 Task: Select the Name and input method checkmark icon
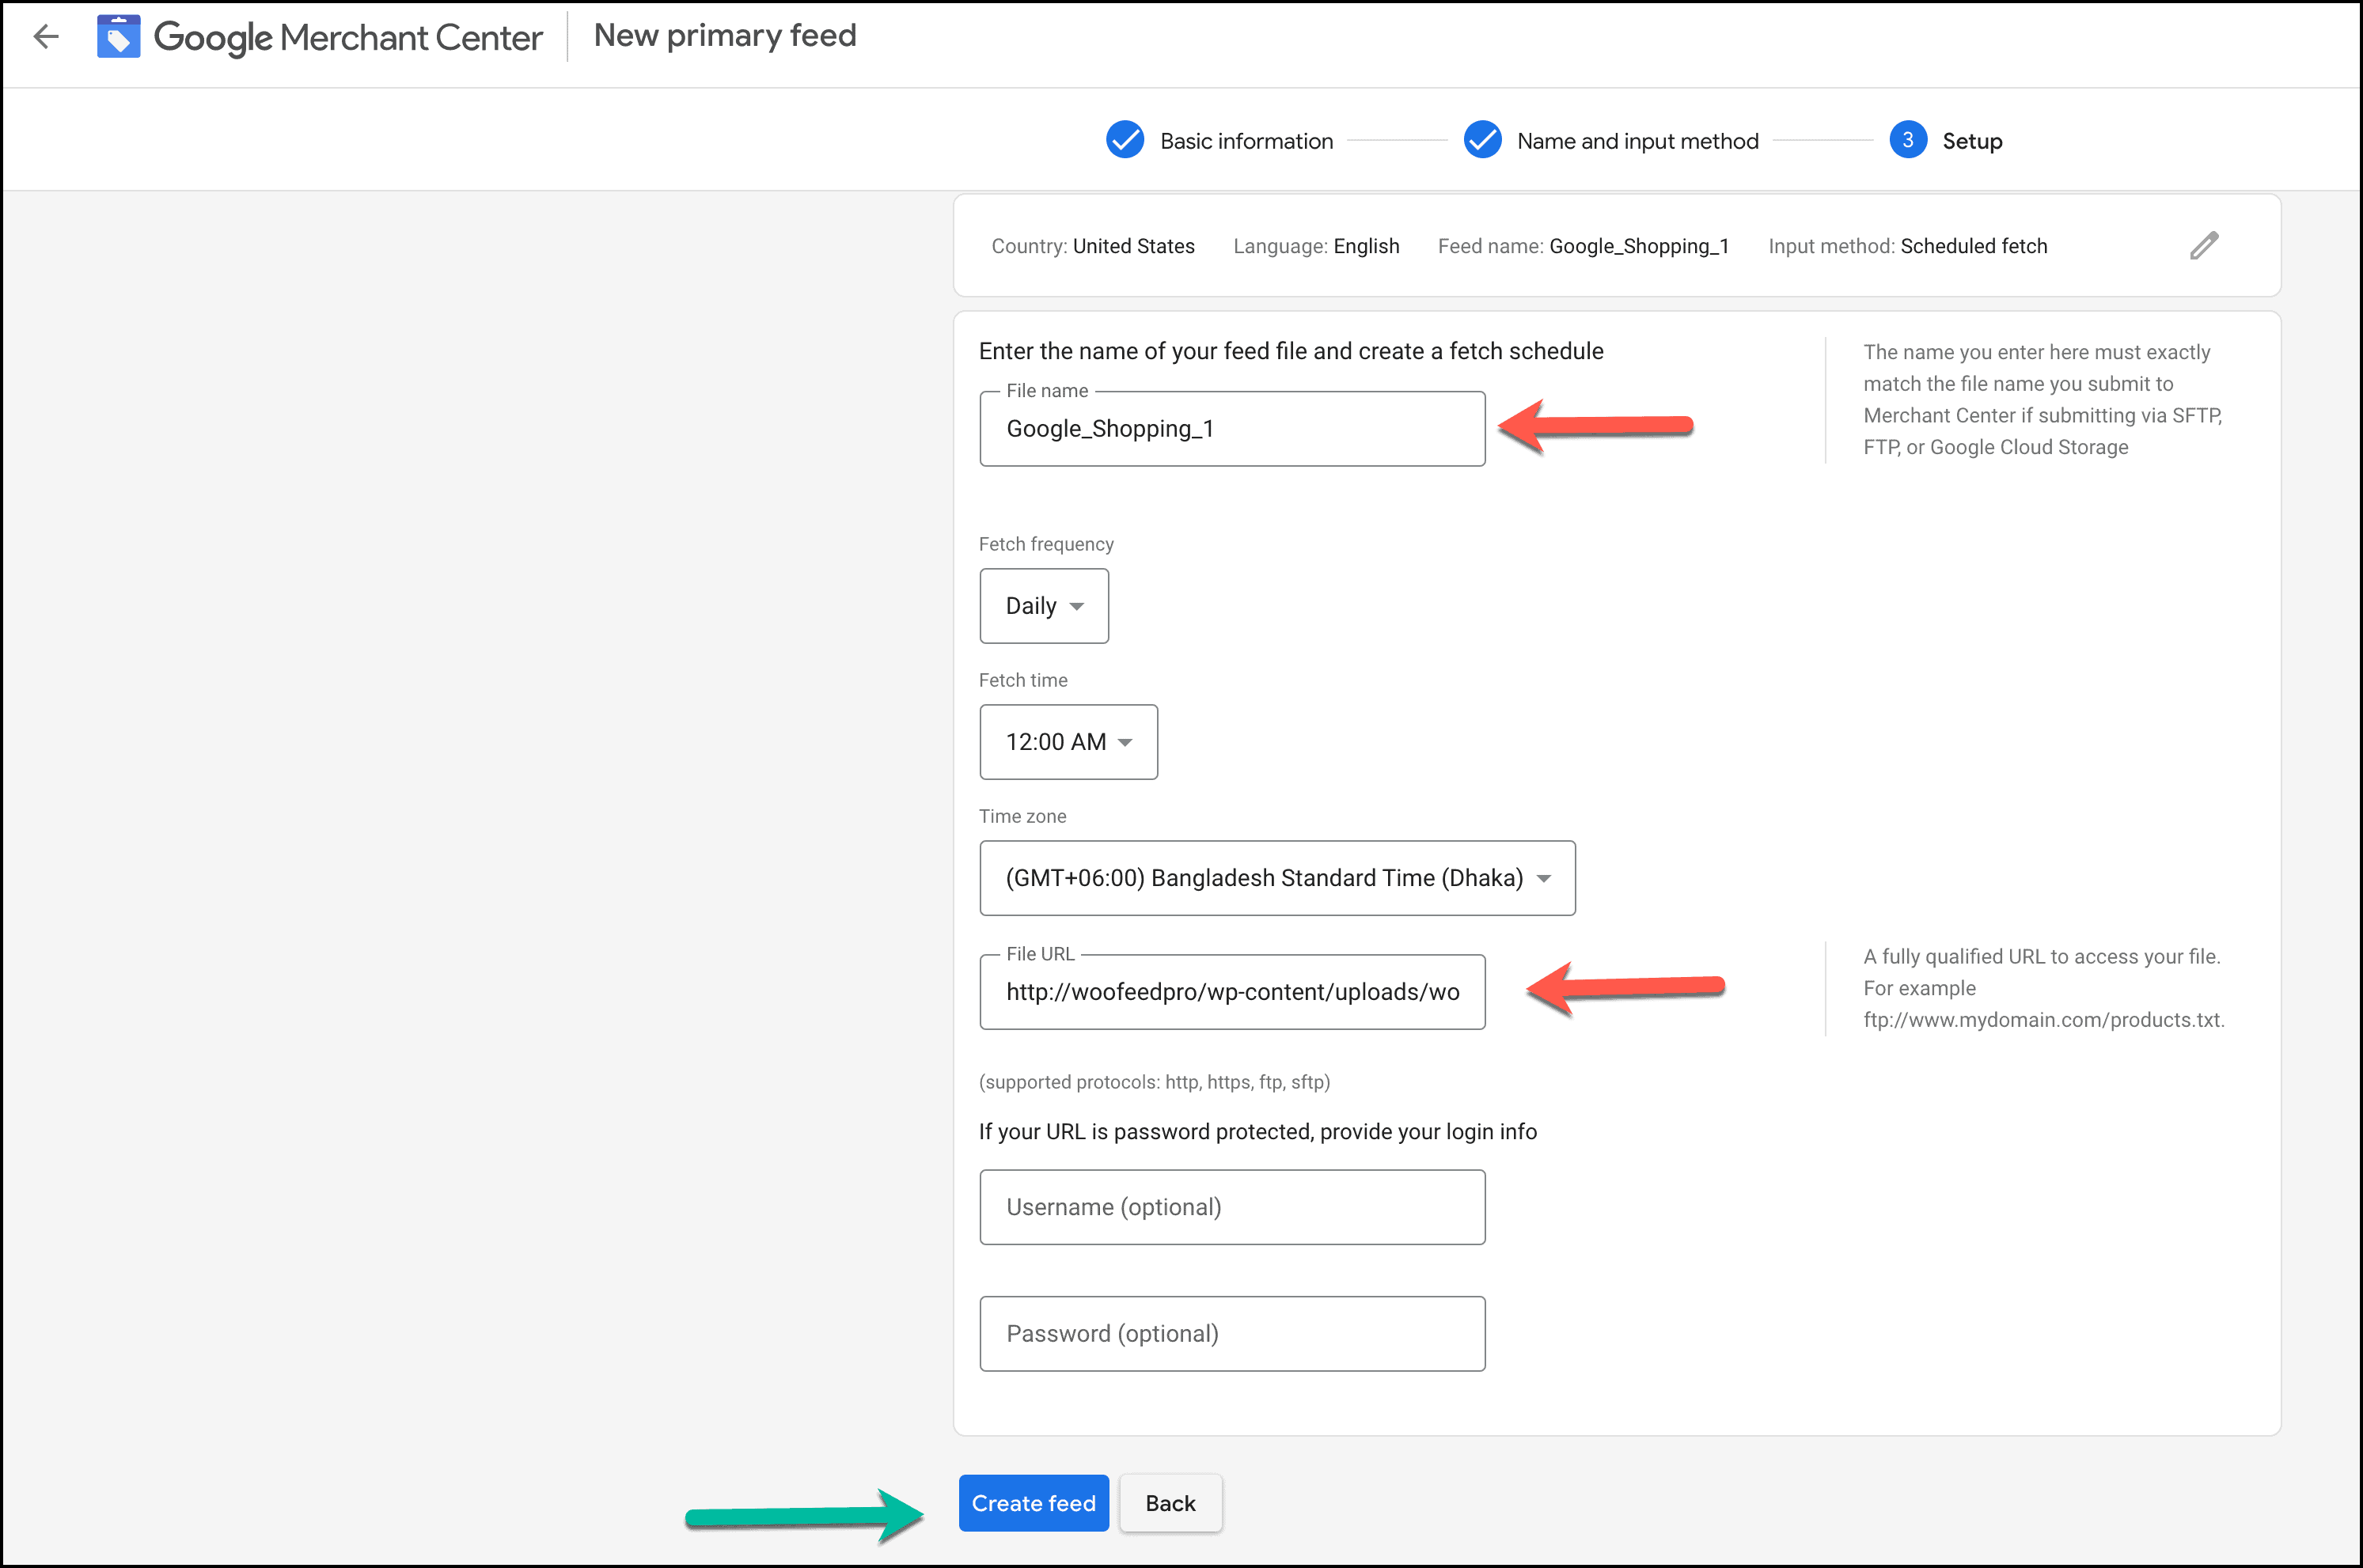point(1482,140)
